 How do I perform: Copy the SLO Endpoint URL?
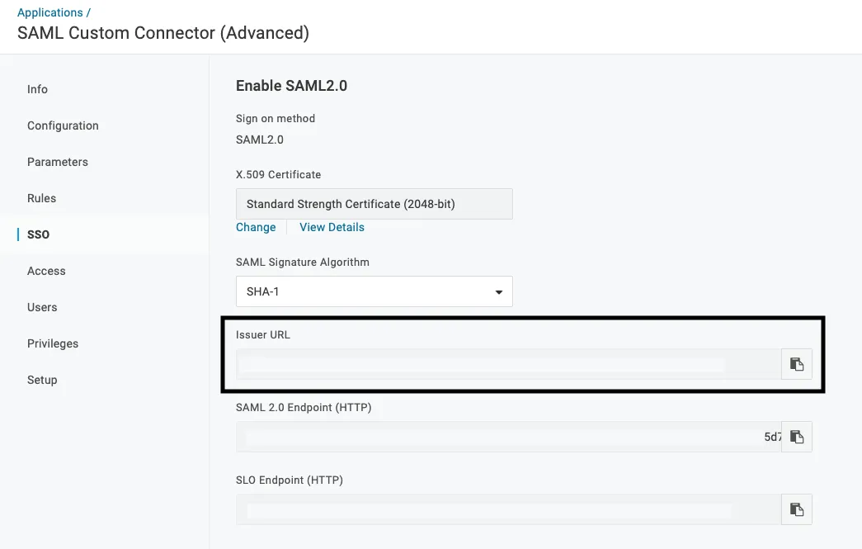(x=797, y=509)
